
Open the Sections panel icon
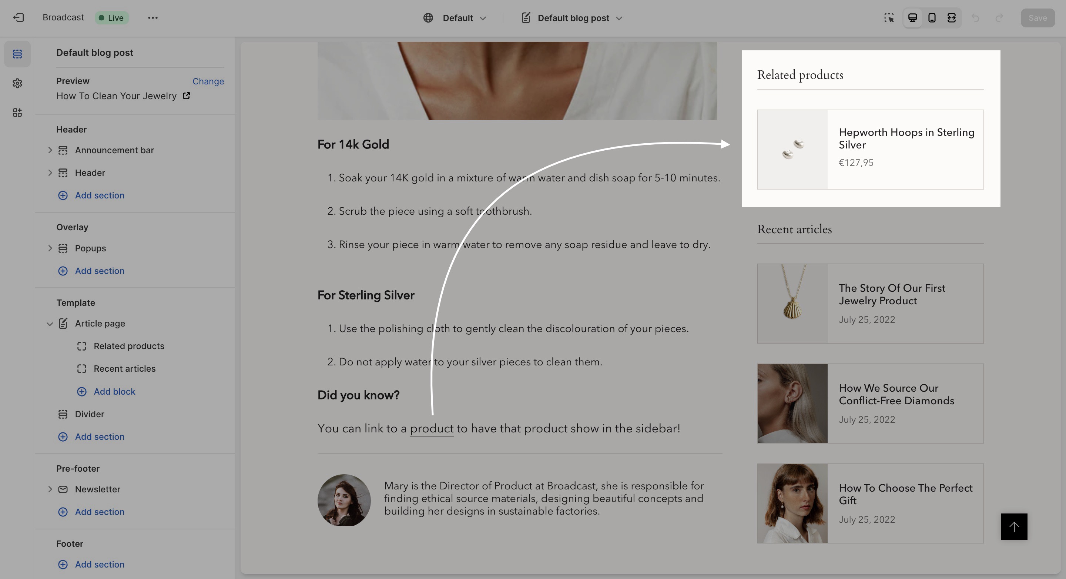(x=17, y=54)
